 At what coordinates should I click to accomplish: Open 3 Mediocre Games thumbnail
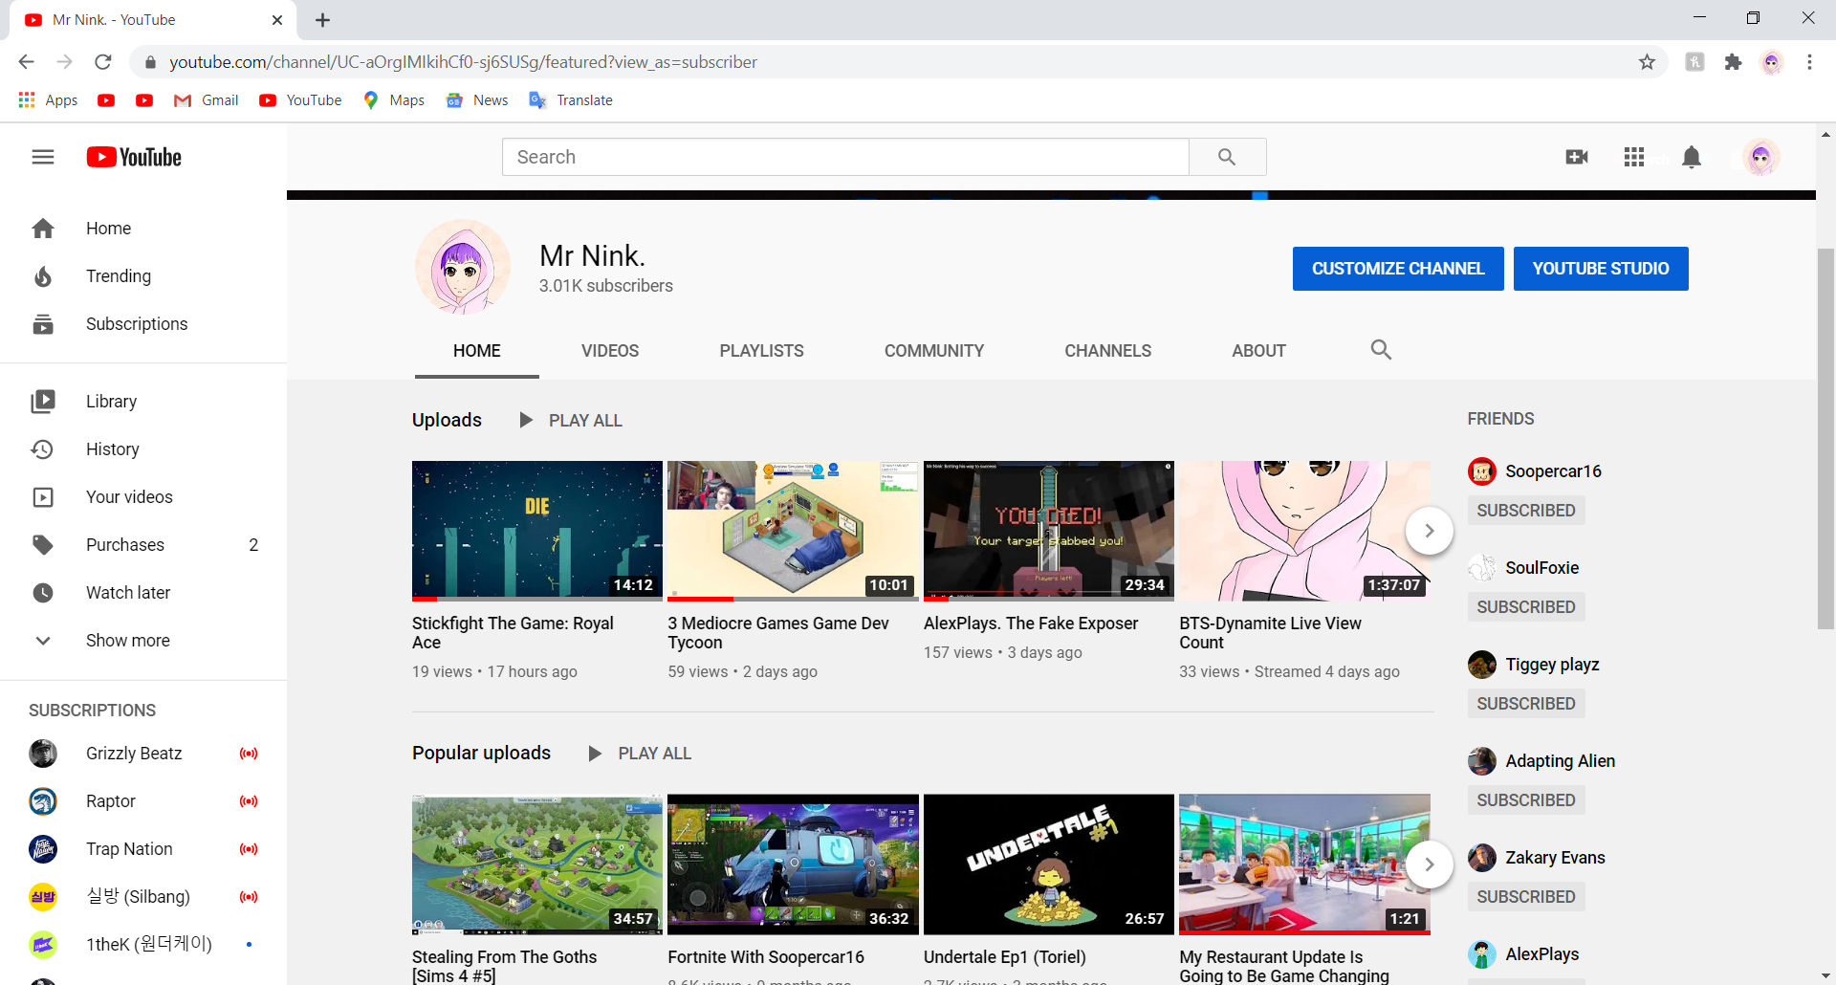click(x=793, y=531)
